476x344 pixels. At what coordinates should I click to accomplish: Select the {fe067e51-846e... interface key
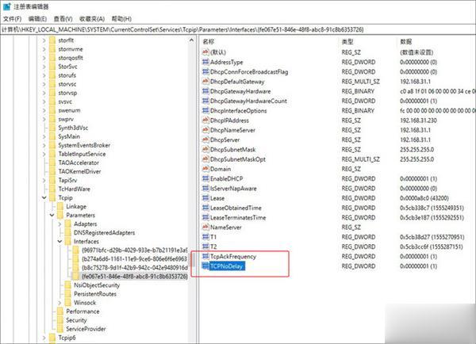[135, 277]
